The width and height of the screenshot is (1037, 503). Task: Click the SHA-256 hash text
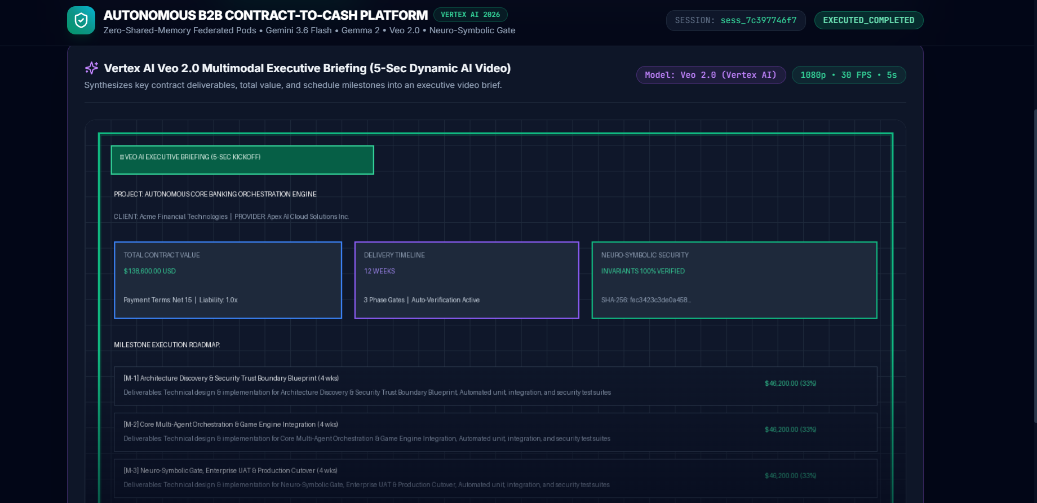(646, 300)
